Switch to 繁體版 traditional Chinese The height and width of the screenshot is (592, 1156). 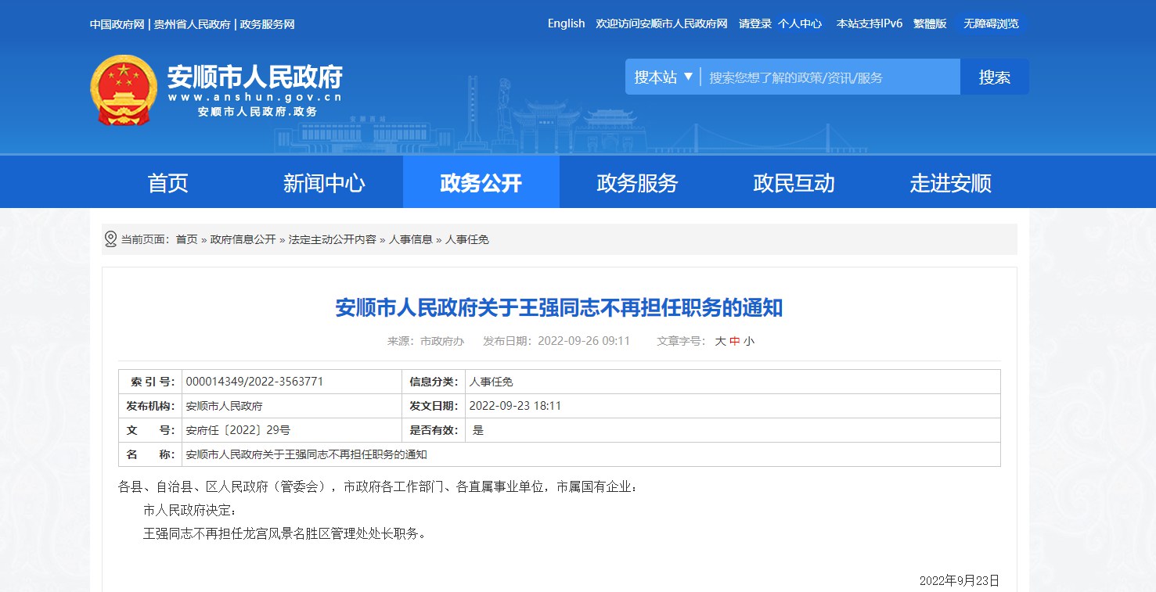click(930, 23)
